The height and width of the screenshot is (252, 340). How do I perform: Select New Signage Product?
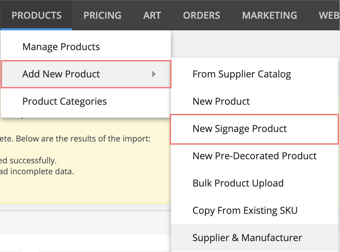tap(240, 129)
